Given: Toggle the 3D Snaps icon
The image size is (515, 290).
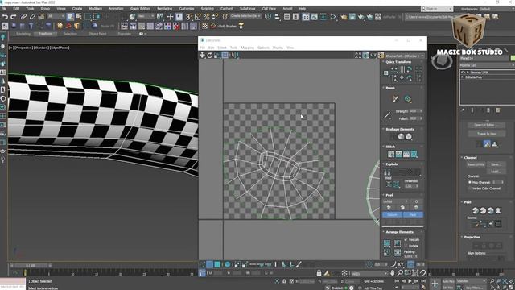Looking at the screenshot, I should (x=189, y=16).
